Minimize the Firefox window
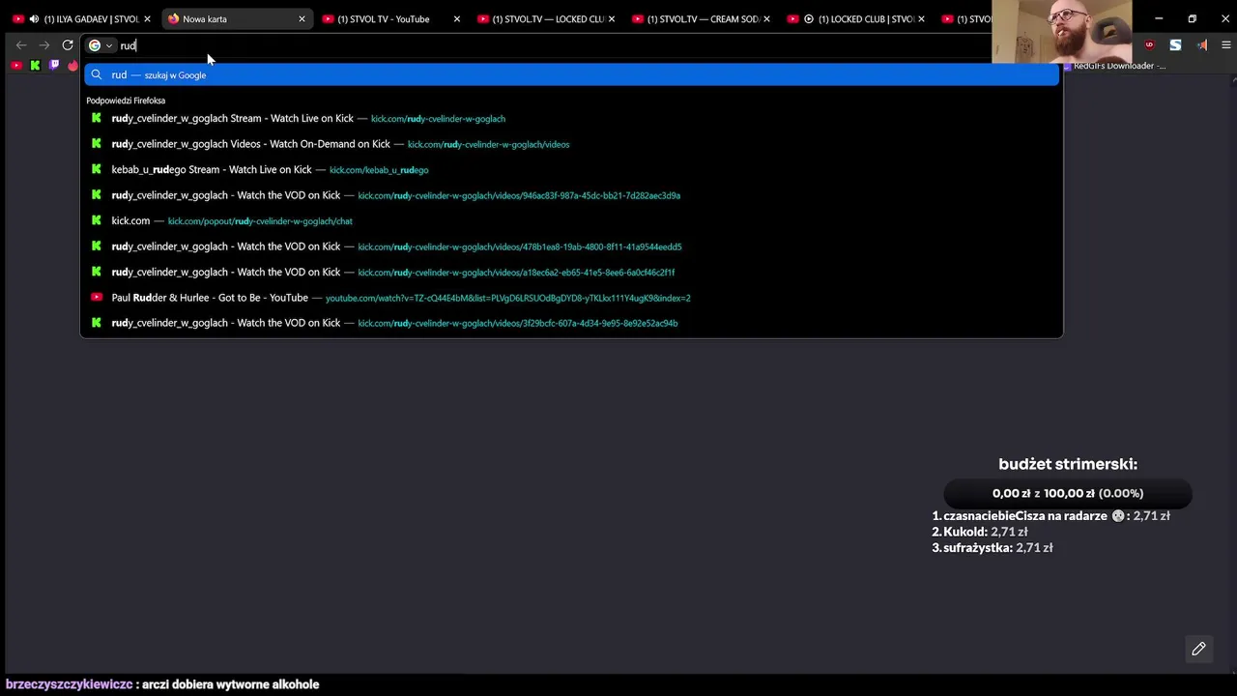The width and height of the screenshot is (1237, 696). [1159, 18]
